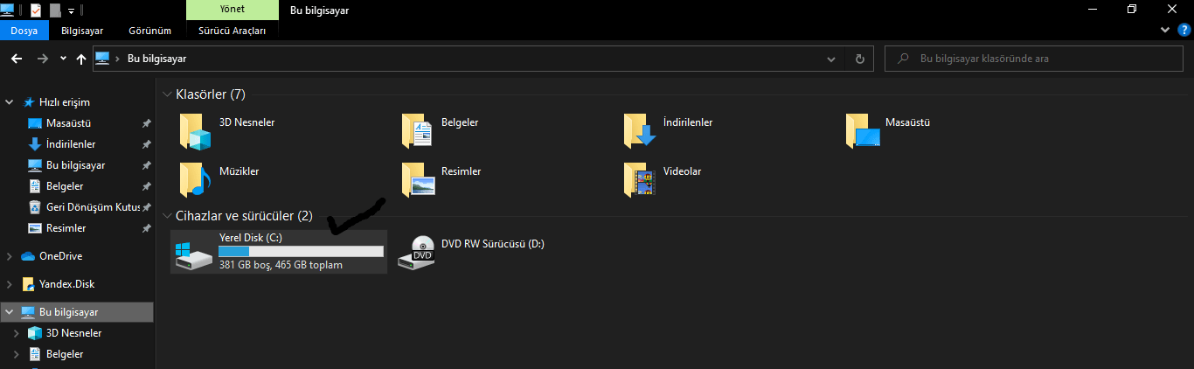This screenshot has width=1194, height=369.
Task: Open the Dosya menu tab
Action: tap(24, 30)
